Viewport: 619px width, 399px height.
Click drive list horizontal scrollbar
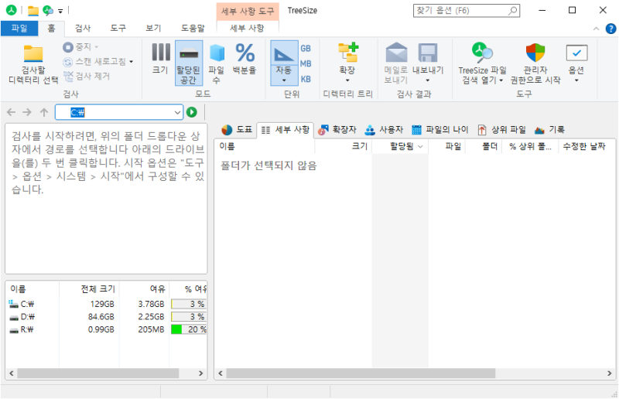pyautogui.click(x=98, y=373)
